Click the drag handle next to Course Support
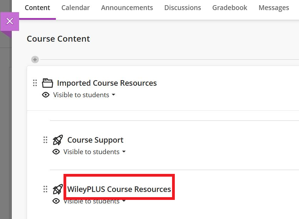This screenshot has width=299, height=219. pos(45,140)
